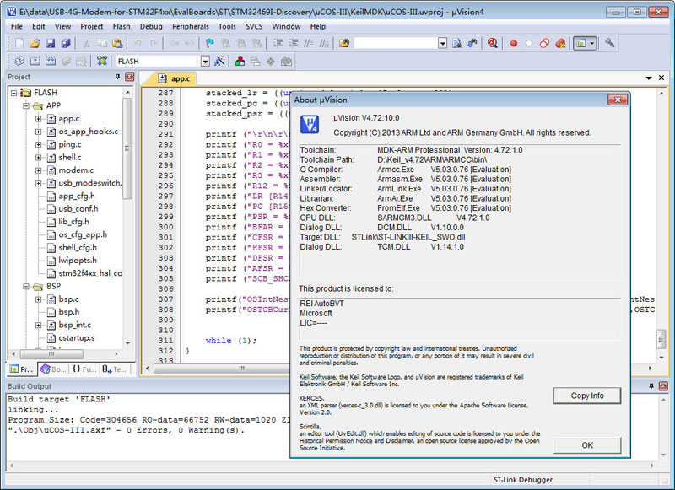Click OK in About µVision dialog
This screenshot has height=490, width=675.
coord(586,444)
